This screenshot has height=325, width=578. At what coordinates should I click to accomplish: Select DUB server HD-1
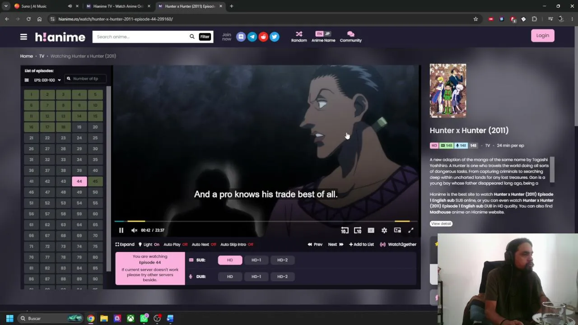[x=256, y=276]
